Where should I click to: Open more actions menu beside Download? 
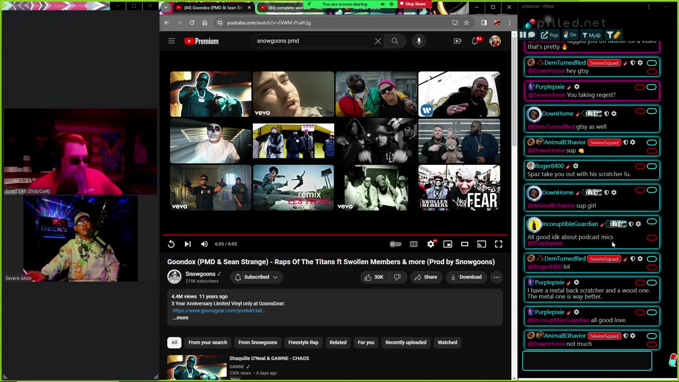(x=496, y=277)
